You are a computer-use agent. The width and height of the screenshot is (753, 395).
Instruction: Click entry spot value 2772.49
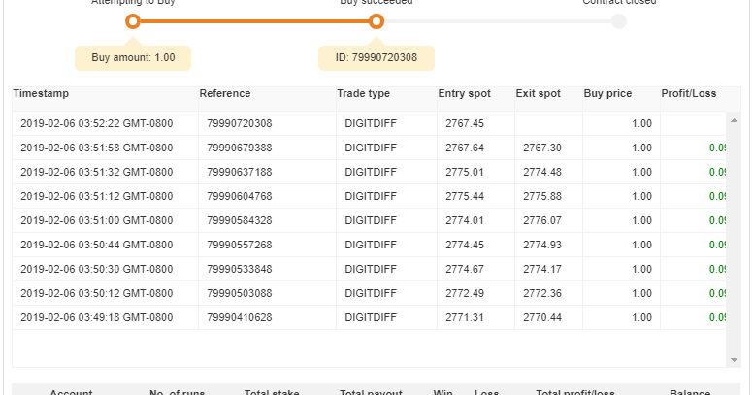click(x=465, y=293)
